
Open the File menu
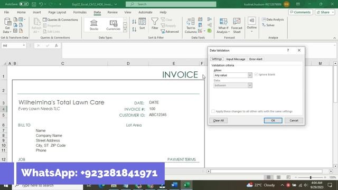click(6, 12)
